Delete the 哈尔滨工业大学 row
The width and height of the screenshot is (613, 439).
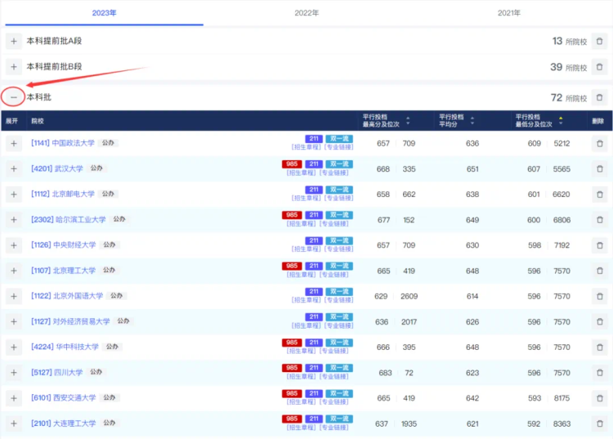[600, 220]
